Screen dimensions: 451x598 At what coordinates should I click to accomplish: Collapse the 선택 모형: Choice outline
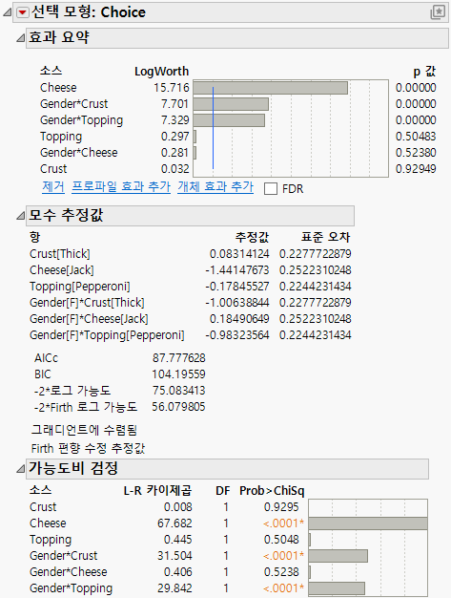(7, 12)
